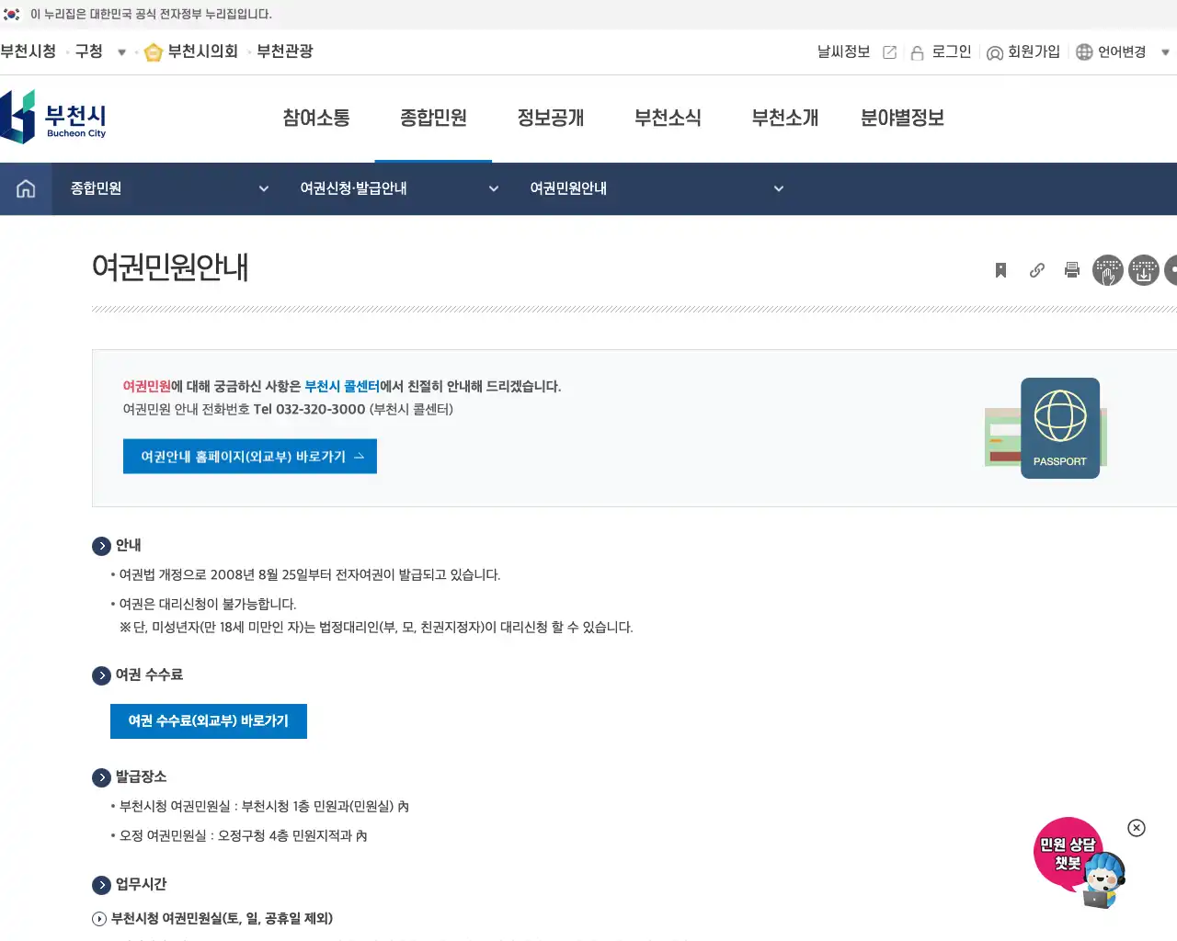The height and width of the screenshot is (941, 1177).
Task: Open the 정보공개 main menu
Action: [x=551, y=118]
